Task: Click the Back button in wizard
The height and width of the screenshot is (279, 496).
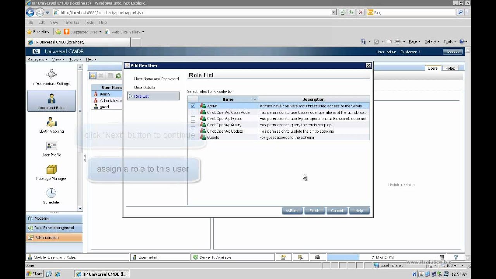Action: 292,211
